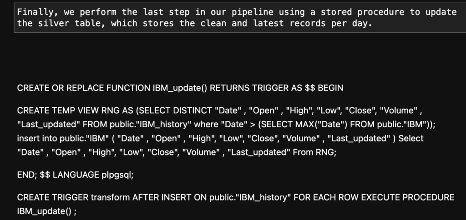The width and height of the screenshot is (466, 220).
Task: Place cursor on "CREATE OR REPLACE FUNCTION"
Action: click(84, 88)
